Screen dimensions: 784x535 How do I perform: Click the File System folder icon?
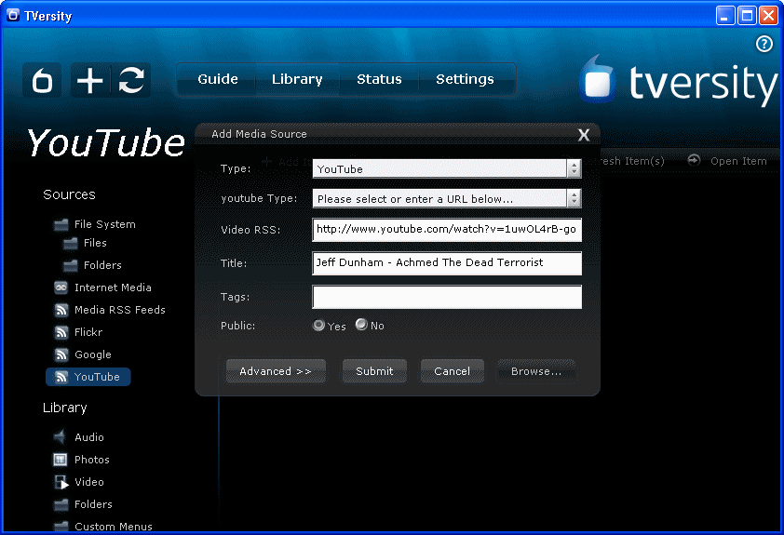[x=61, y=224]
